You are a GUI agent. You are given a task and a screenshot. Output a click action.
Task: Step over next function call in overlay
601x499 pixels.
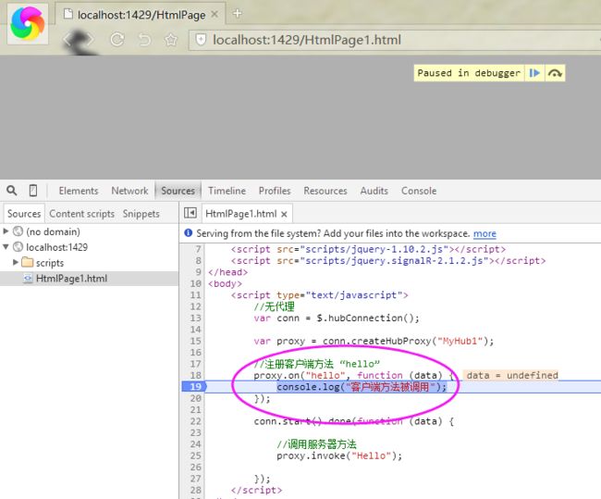pyautogui.click(x=555, y=73)
